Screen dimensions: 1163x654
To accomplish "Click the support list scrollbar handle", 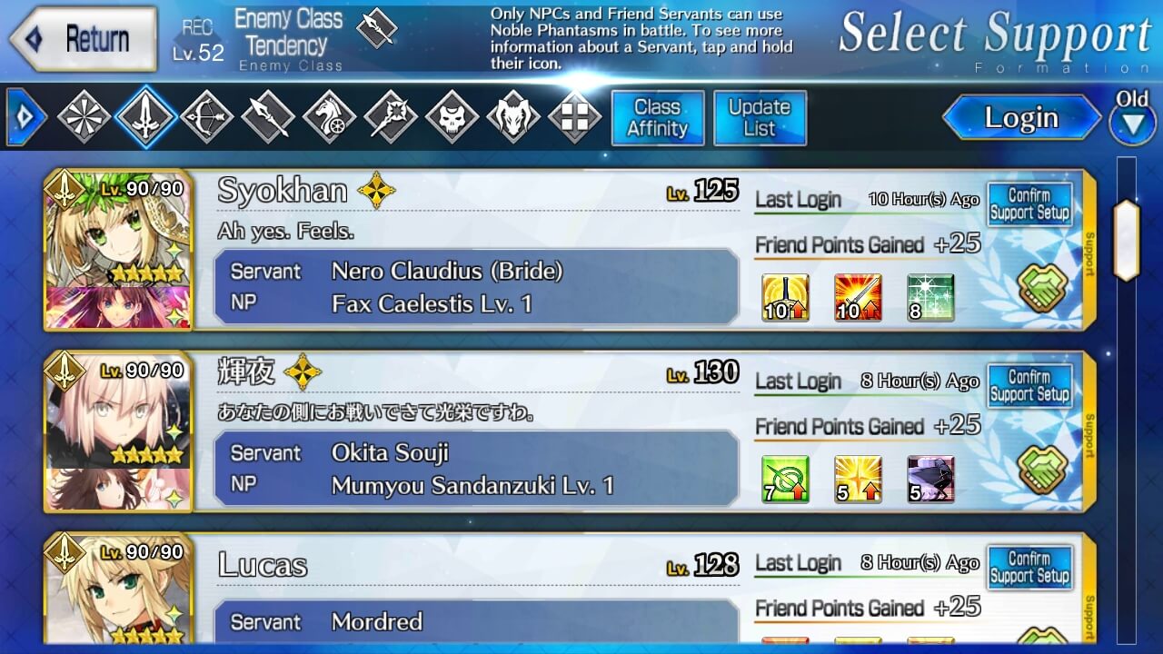I will coord(1127,240).
